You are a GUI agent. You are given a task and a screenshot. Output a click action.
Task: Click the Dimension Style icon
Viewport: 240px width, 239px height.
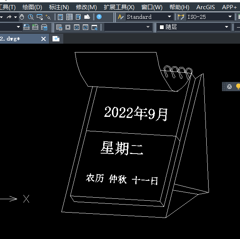[181, 17]
